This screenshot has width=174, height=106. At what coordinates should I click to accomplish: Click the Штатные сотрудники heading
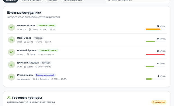24,13
